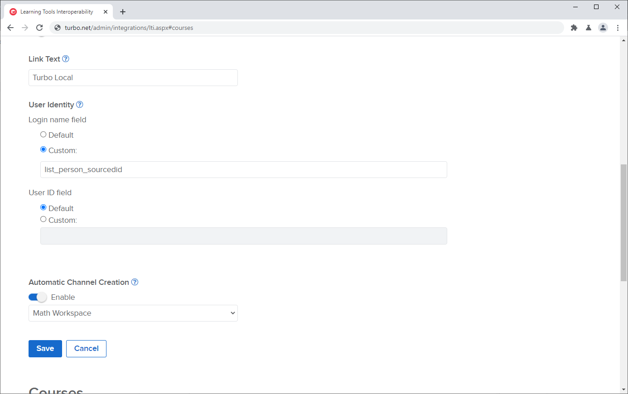Select Custom for User ID field
The width and height of the screenshot is (628, 394).
pyautogui.click(x=43, y=219)
